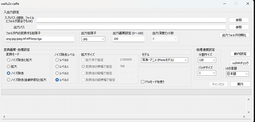Open the バッチサイズ dropdown showing 1
Screen dimensions: 255x122
tap(207, 73)
